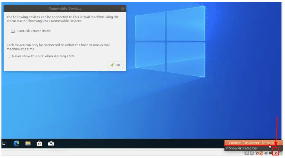This screenshot has width=285, height=158.
Task: Click the USB device status bar icon
Action: coord(276,153)
